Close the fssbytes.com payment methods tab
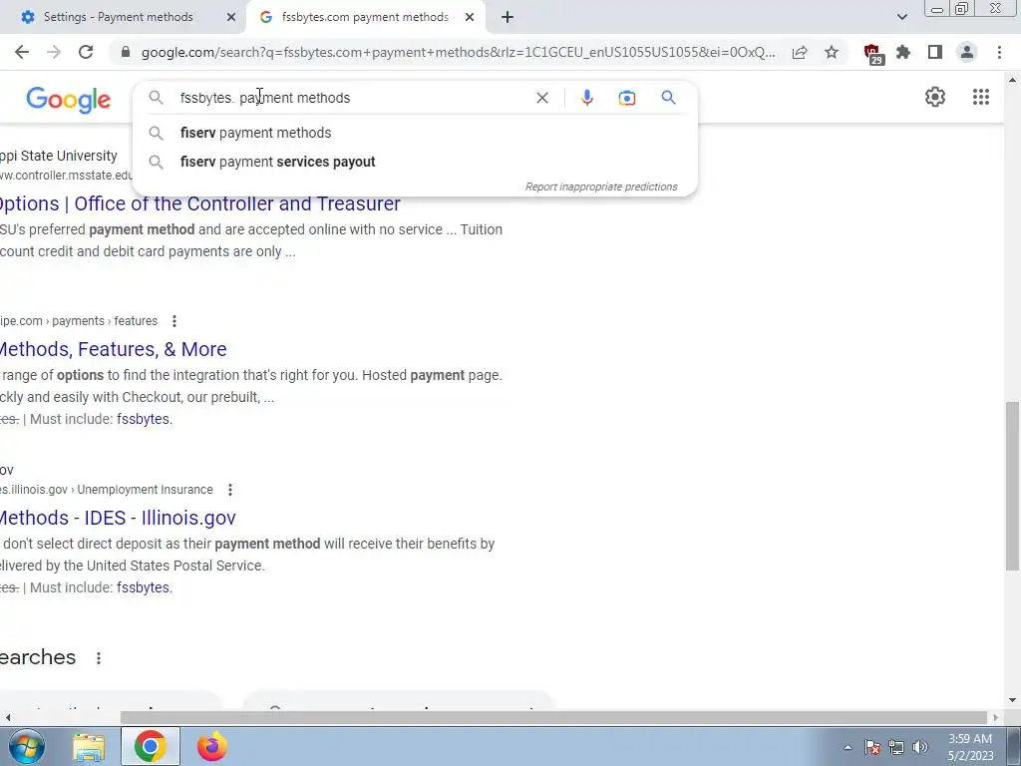The image size is (1021, 766). (470, 17)
